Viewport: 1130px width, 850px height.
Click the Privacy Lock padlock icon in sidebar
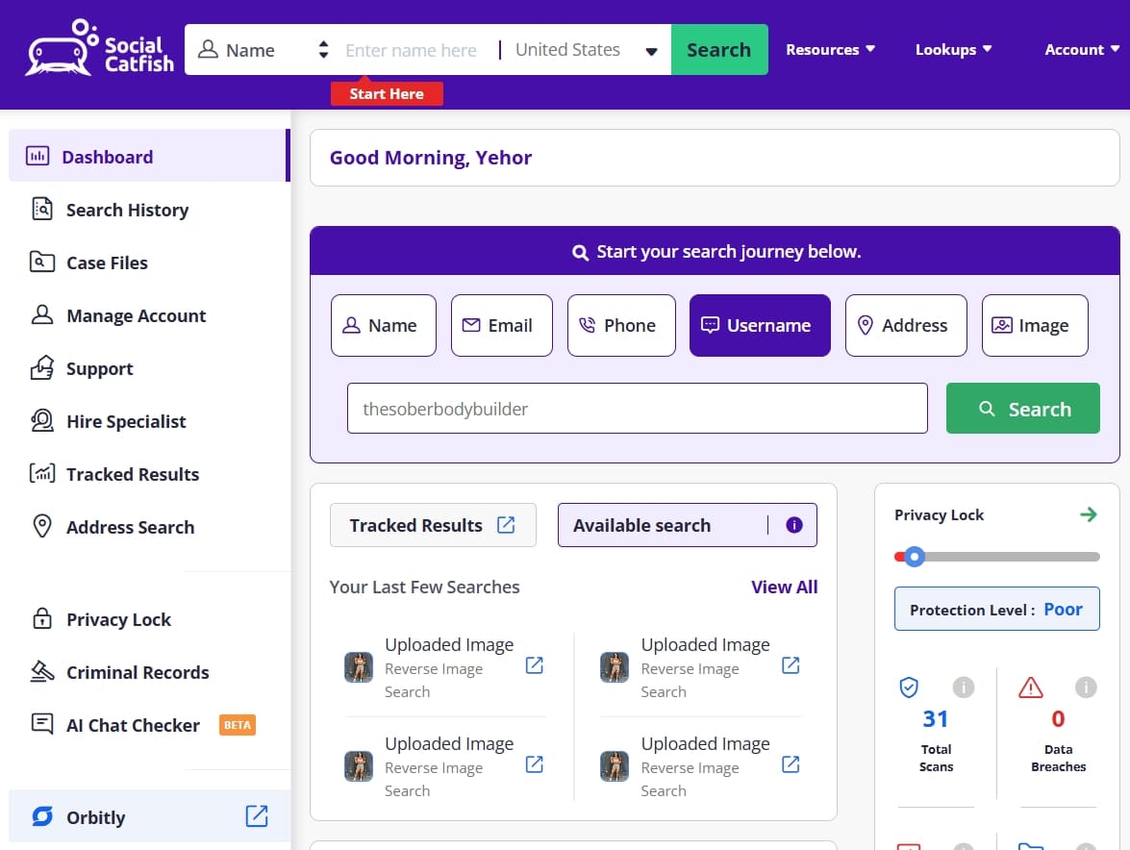[x=42, y=618]
